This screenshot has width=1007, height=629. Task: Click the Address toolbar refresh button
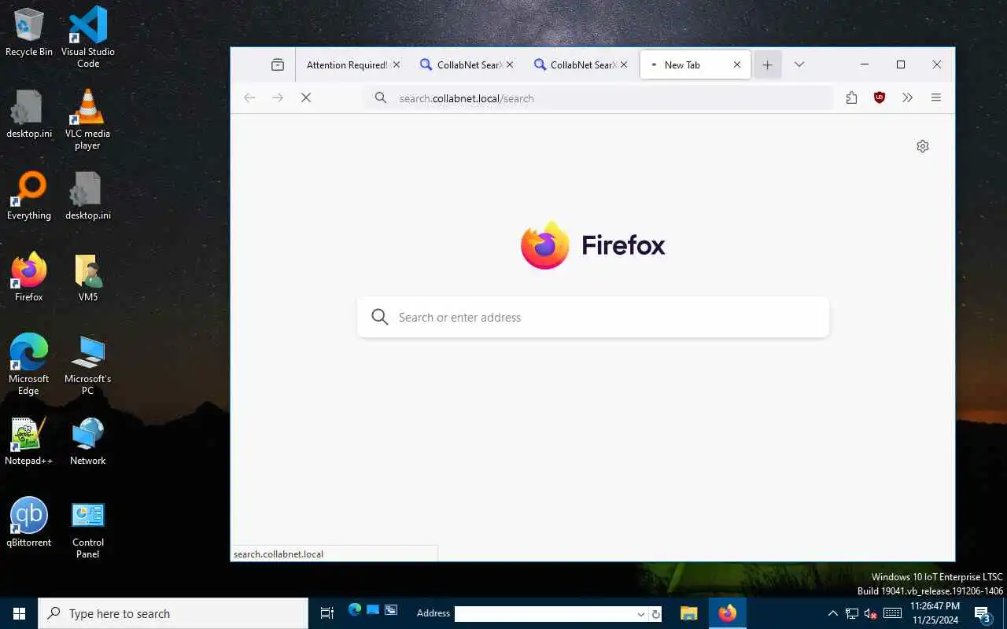[x=656, y=614]
